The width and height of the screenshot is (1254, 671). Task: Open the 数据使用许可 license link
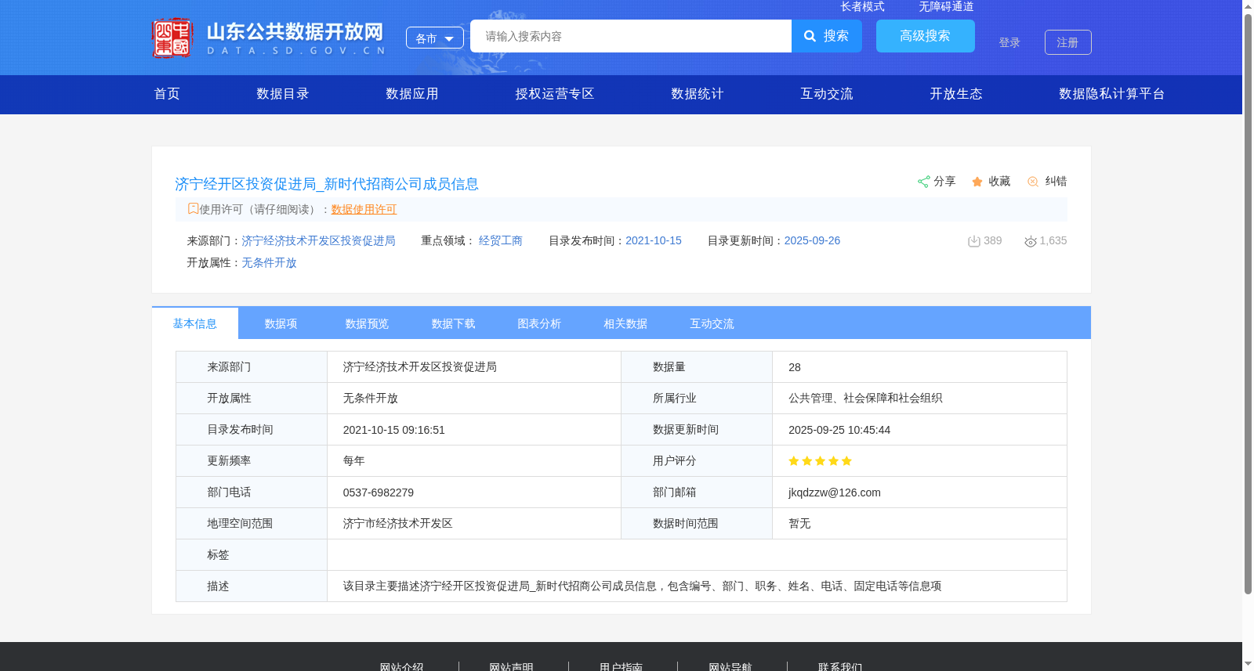pyautogui.click(x=364, y=209)
